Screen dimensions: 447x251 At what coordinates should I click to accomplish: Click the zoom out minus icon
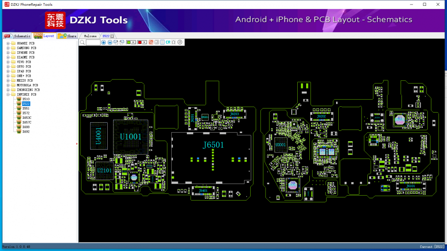110,42
